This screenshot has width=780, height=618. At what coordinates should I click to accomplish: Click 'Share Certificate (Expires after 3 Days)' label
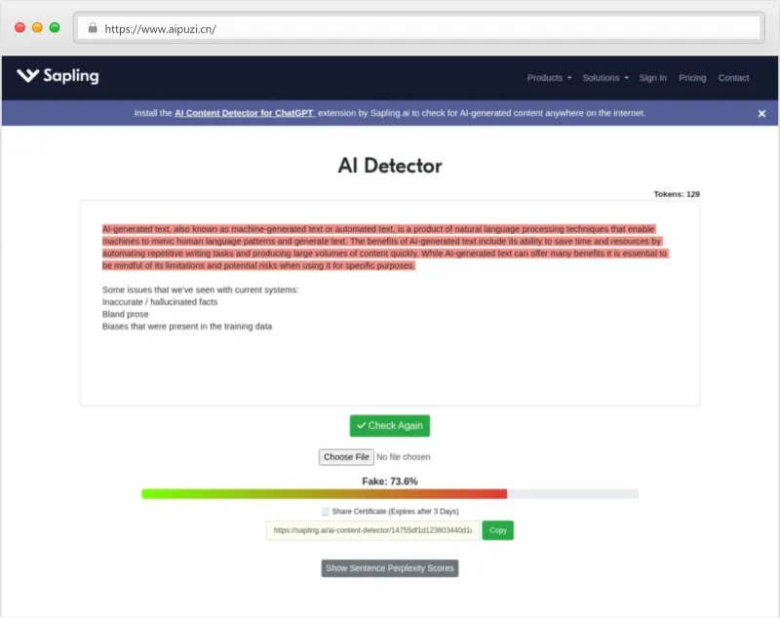coord(396,511)
